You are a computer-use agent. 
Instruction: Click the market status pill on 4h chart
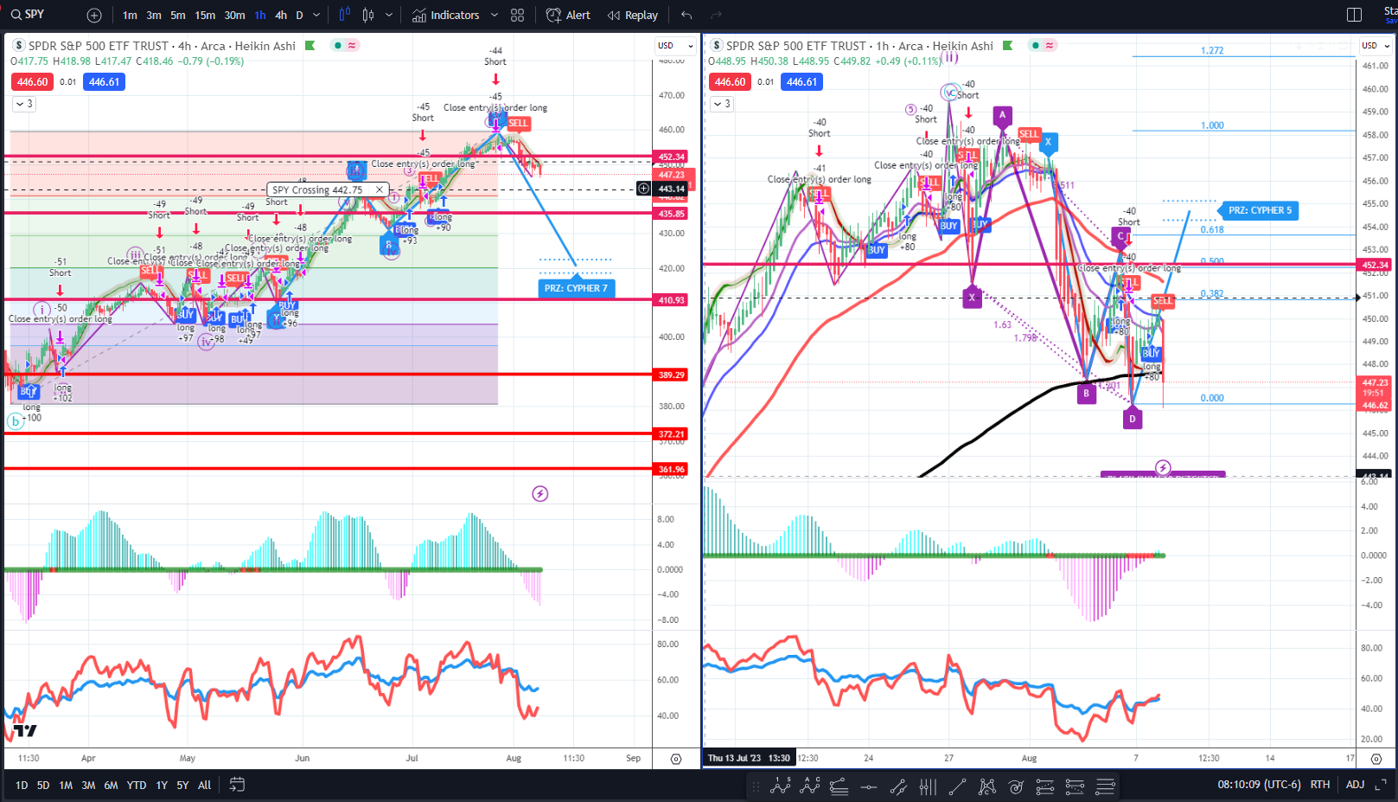point(345,45)
